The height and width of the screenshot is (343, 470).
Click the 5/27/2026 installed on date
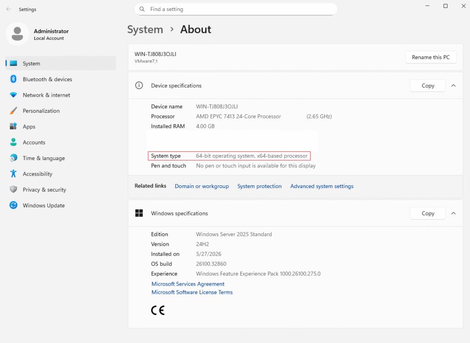[209, 254]
